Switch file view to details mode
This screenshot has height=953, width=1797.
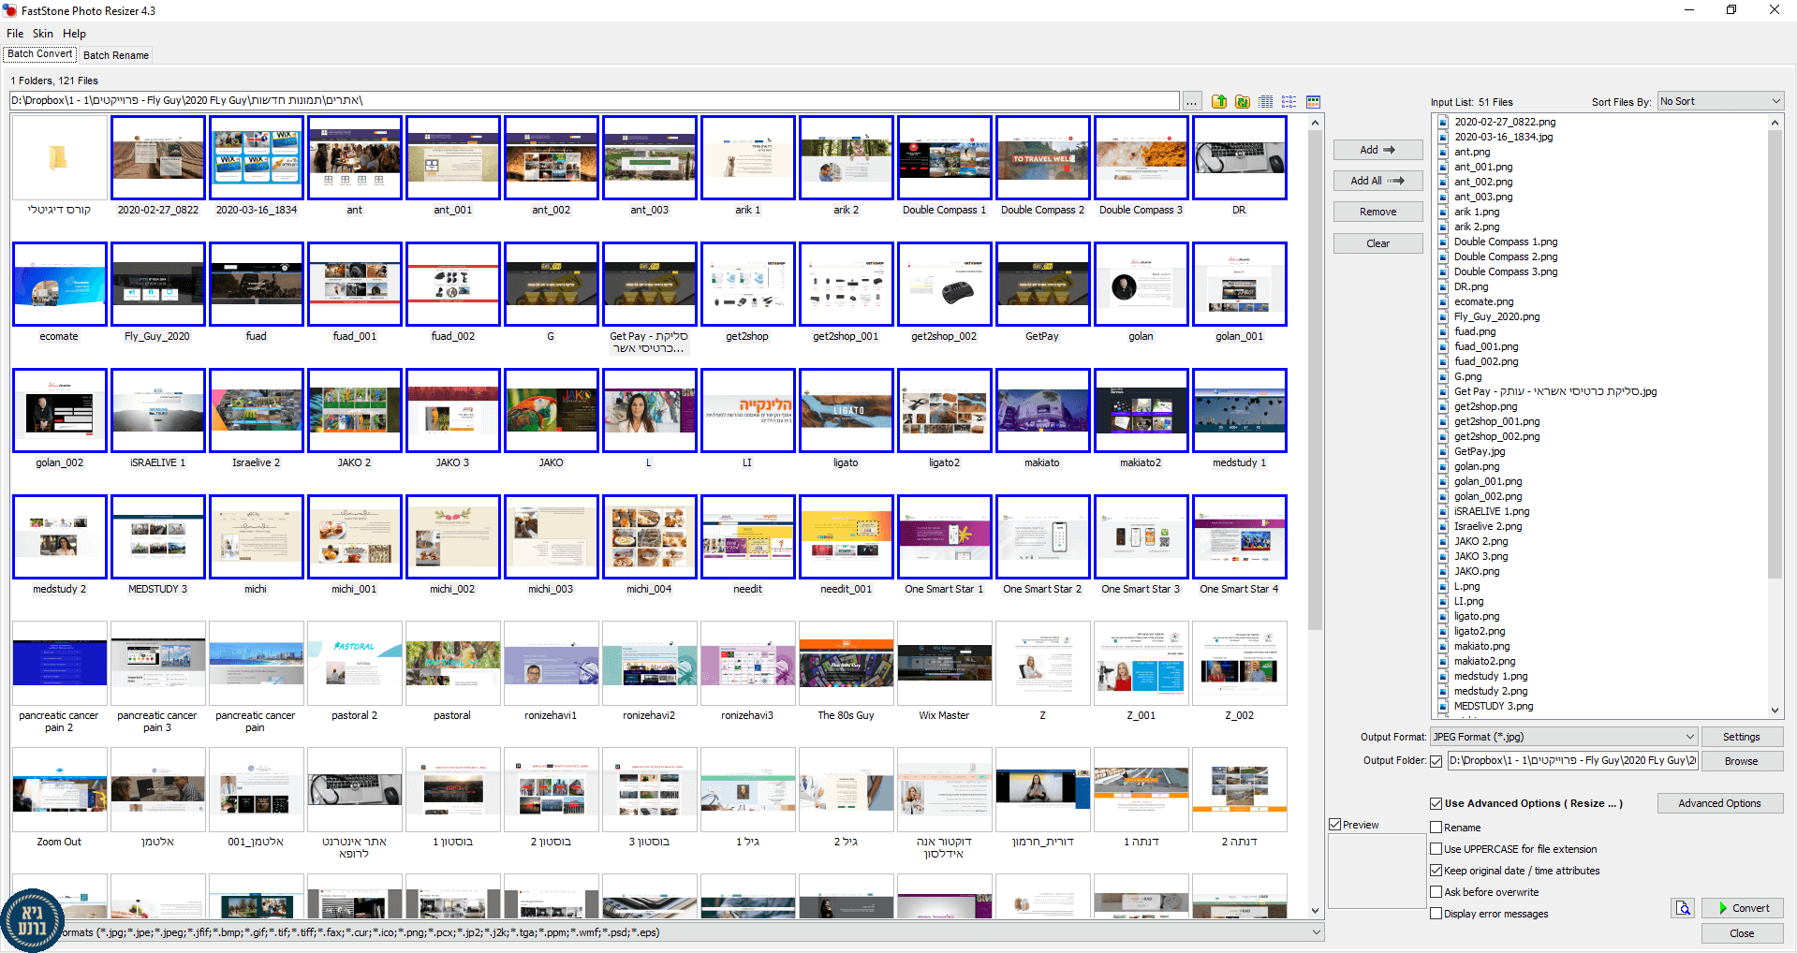(1266, 101)
